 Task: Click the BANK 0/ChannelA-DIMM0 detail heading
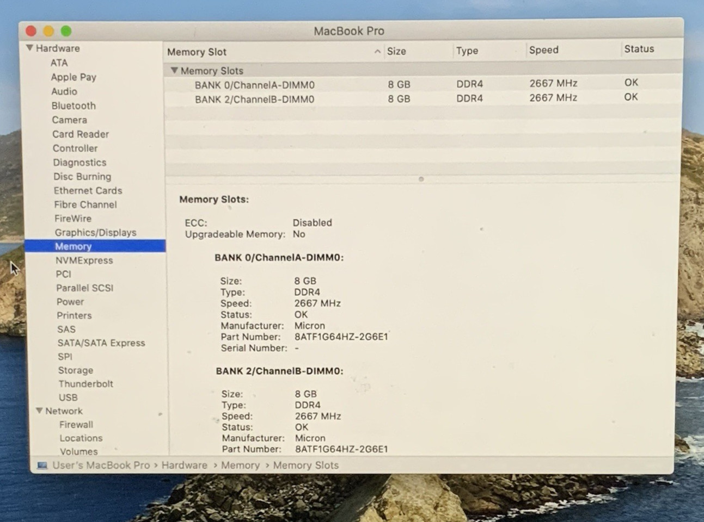(x=279, y=257)
